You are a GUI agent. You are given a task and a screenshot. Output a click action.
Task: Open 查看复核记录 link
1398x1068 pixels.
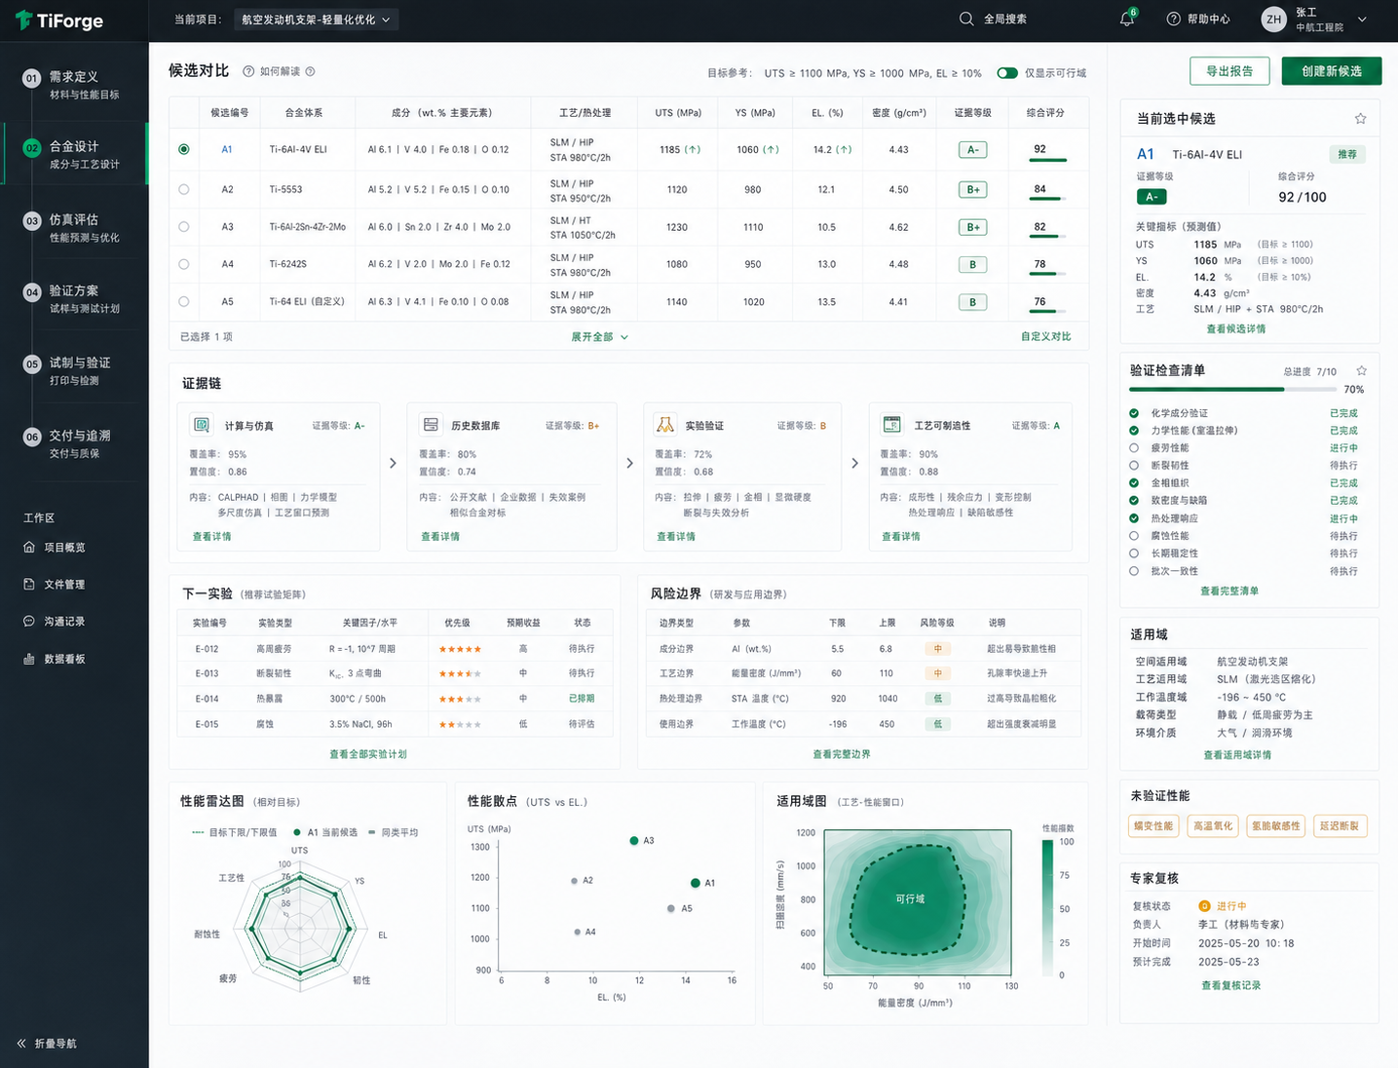click(x=1231, y=985)
